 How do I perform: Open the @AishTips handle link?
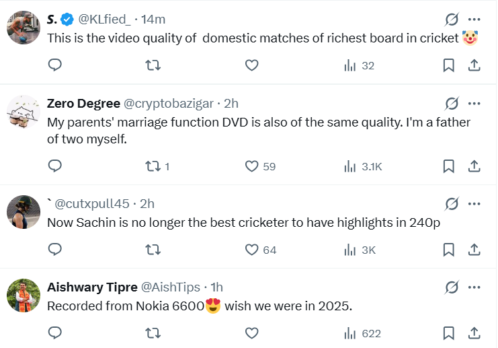click(169, 287)
